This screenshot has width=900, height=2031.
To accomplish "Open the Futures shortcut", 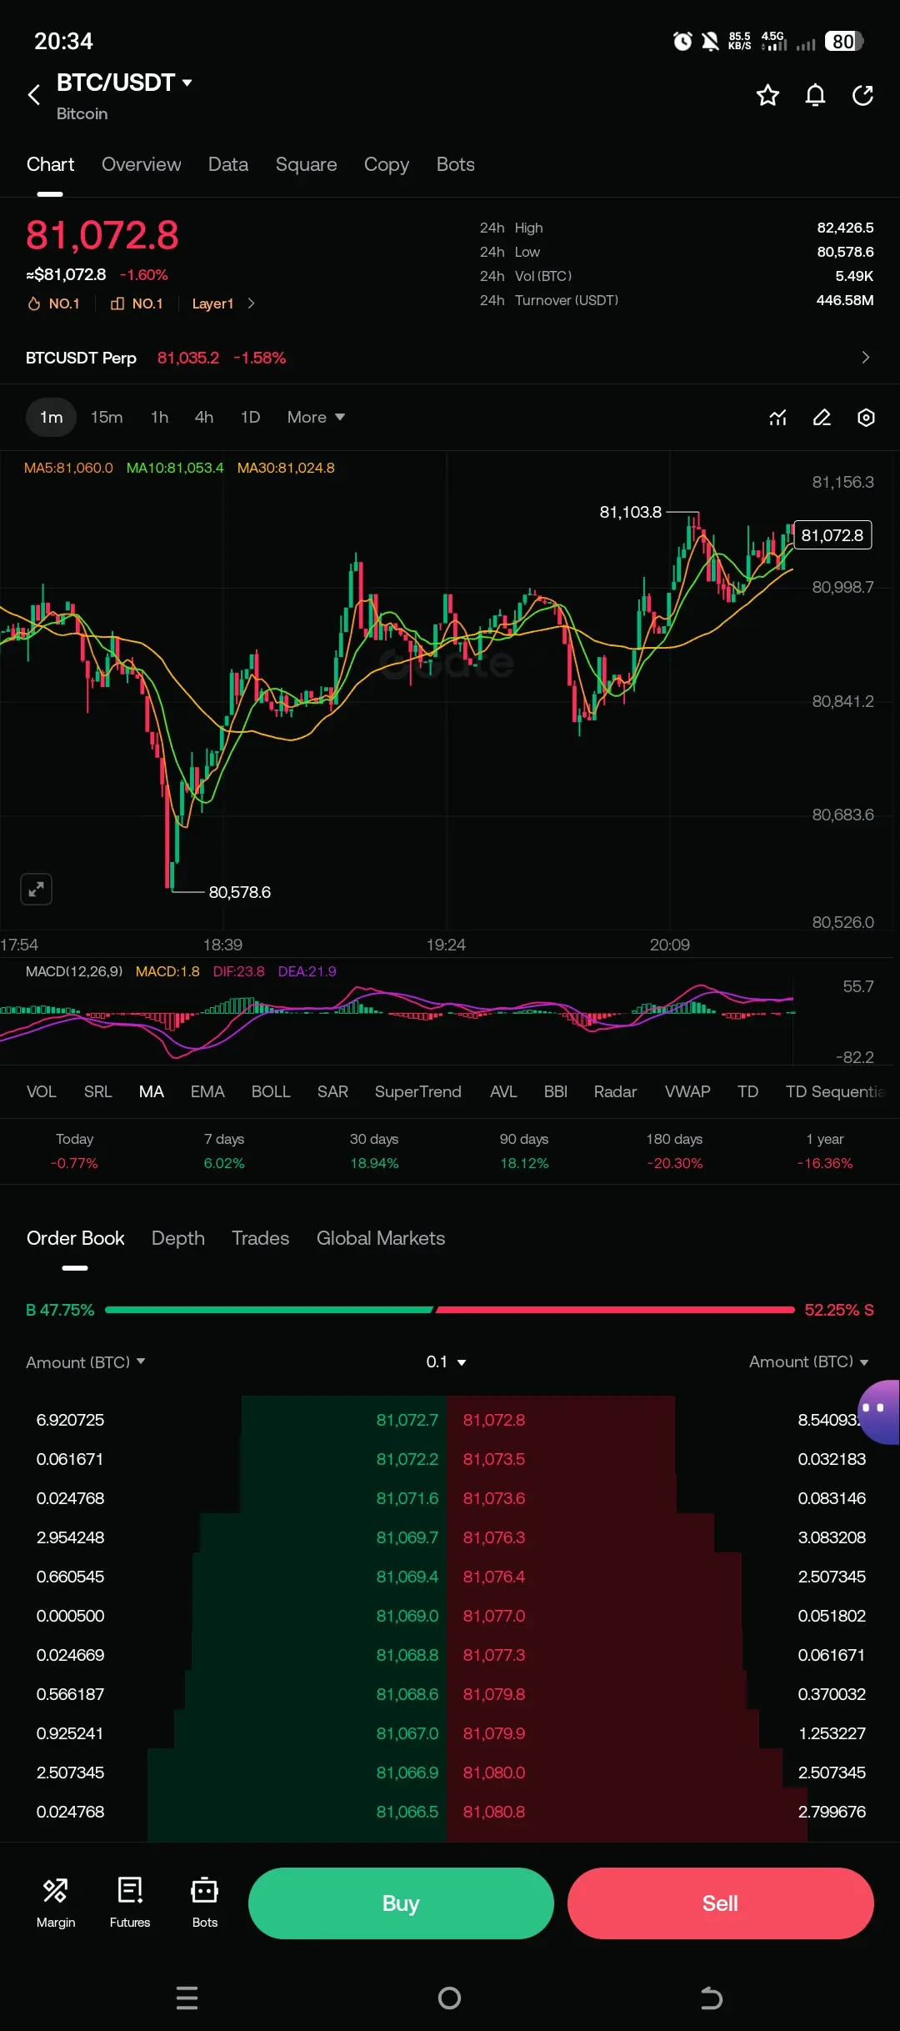I will pyautogui.click(x=130, y=1903).
